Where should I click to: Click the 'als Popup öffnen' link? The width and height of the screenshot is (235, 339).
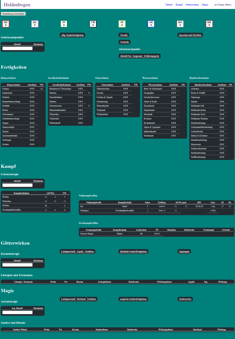[223, 5]
